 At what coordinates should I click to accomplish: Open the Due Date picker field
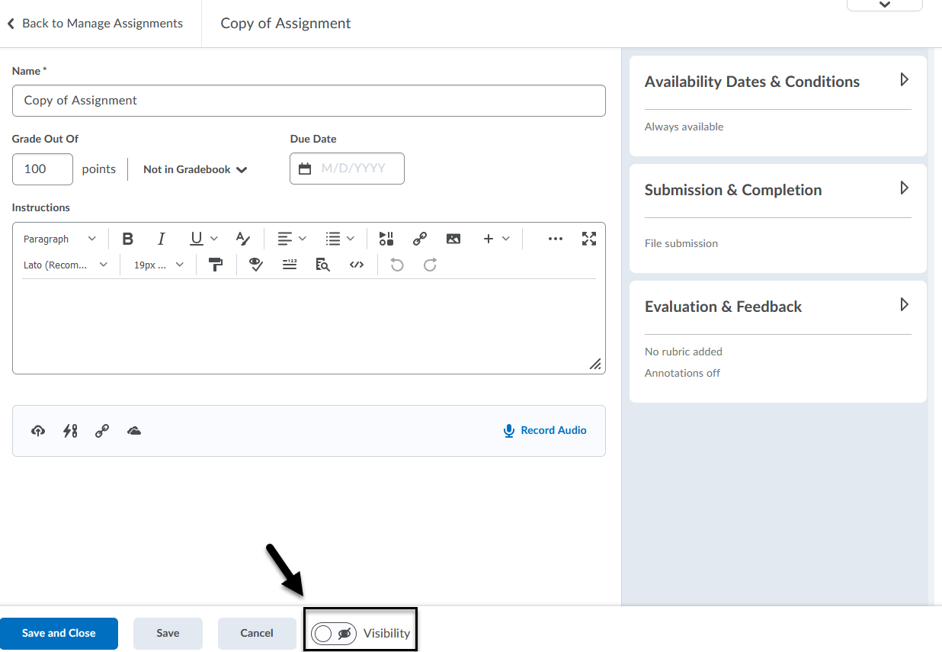point(347,169)
